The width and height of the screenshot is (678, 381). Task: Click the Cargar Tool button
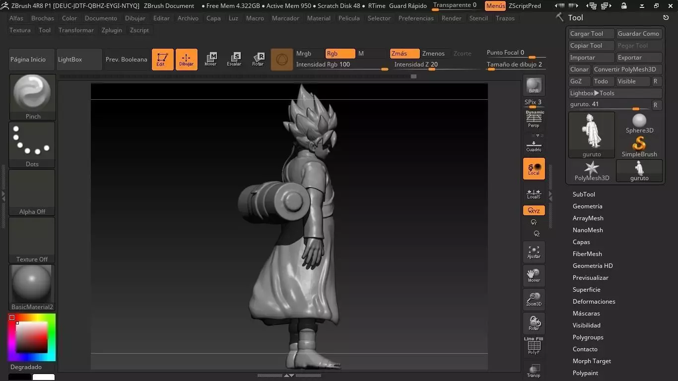pos(592,34)
